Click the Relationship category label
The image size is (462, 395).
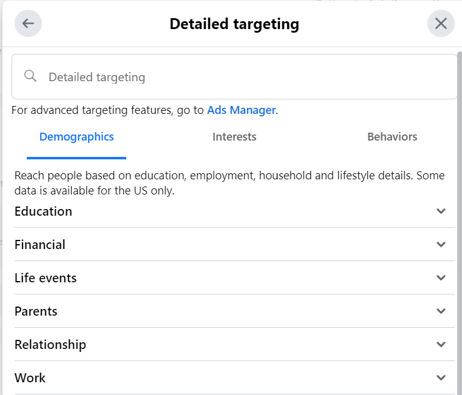coord(50,345)
